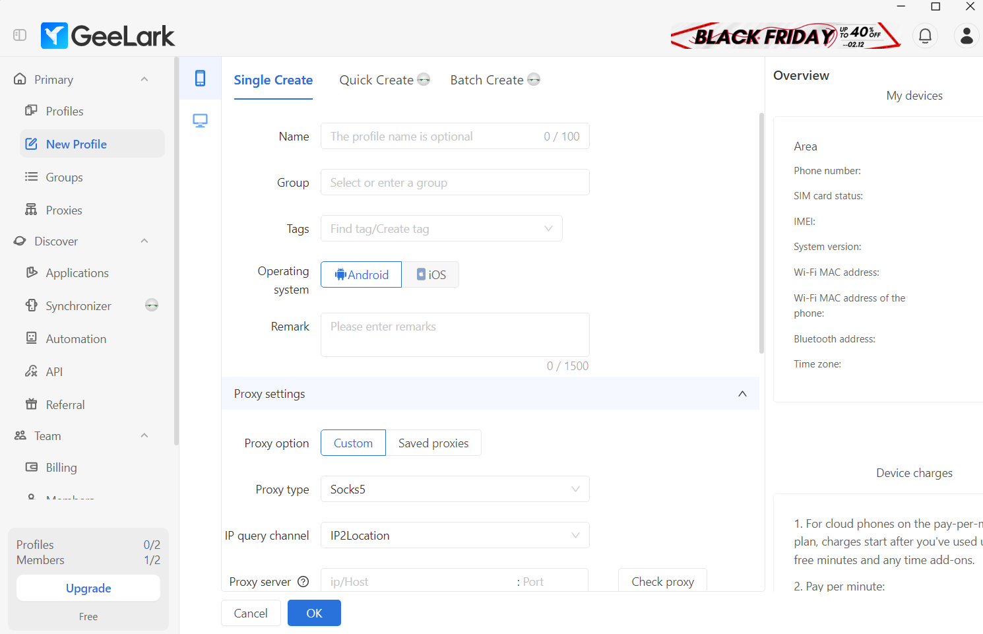Click the Applications icon

(31, 272)
